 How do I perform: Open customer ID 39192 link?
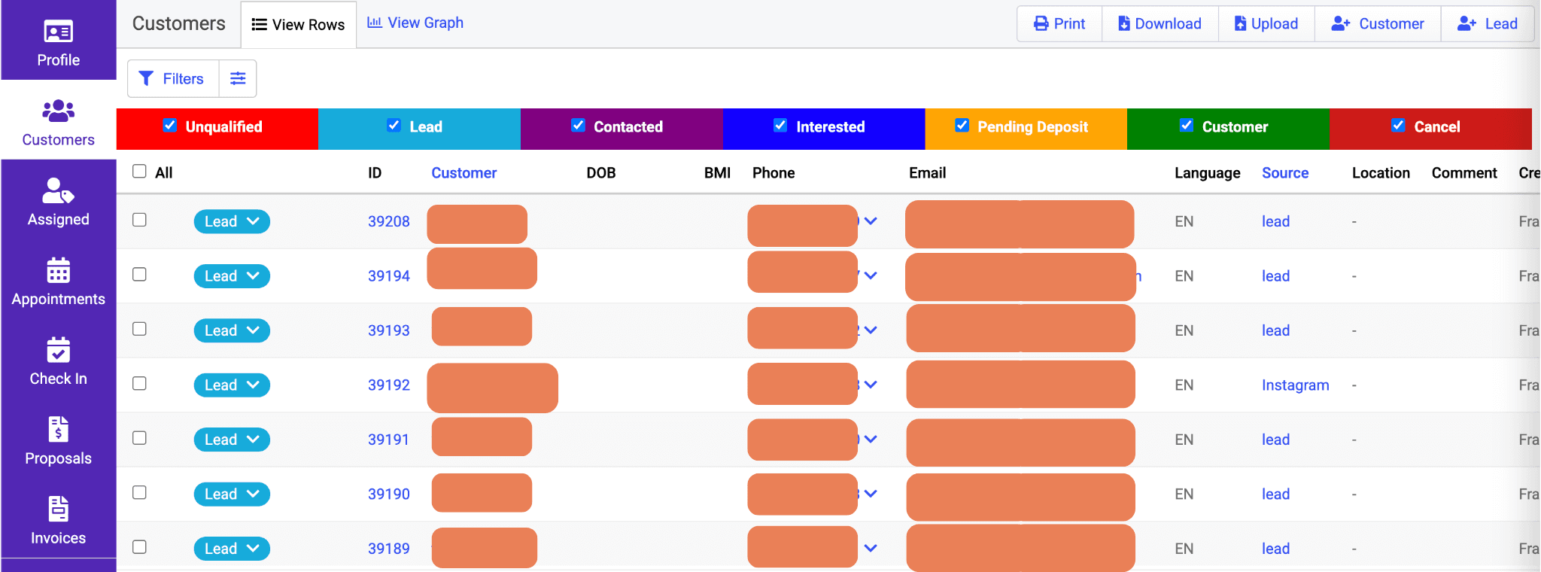click(x=389, y=385)
